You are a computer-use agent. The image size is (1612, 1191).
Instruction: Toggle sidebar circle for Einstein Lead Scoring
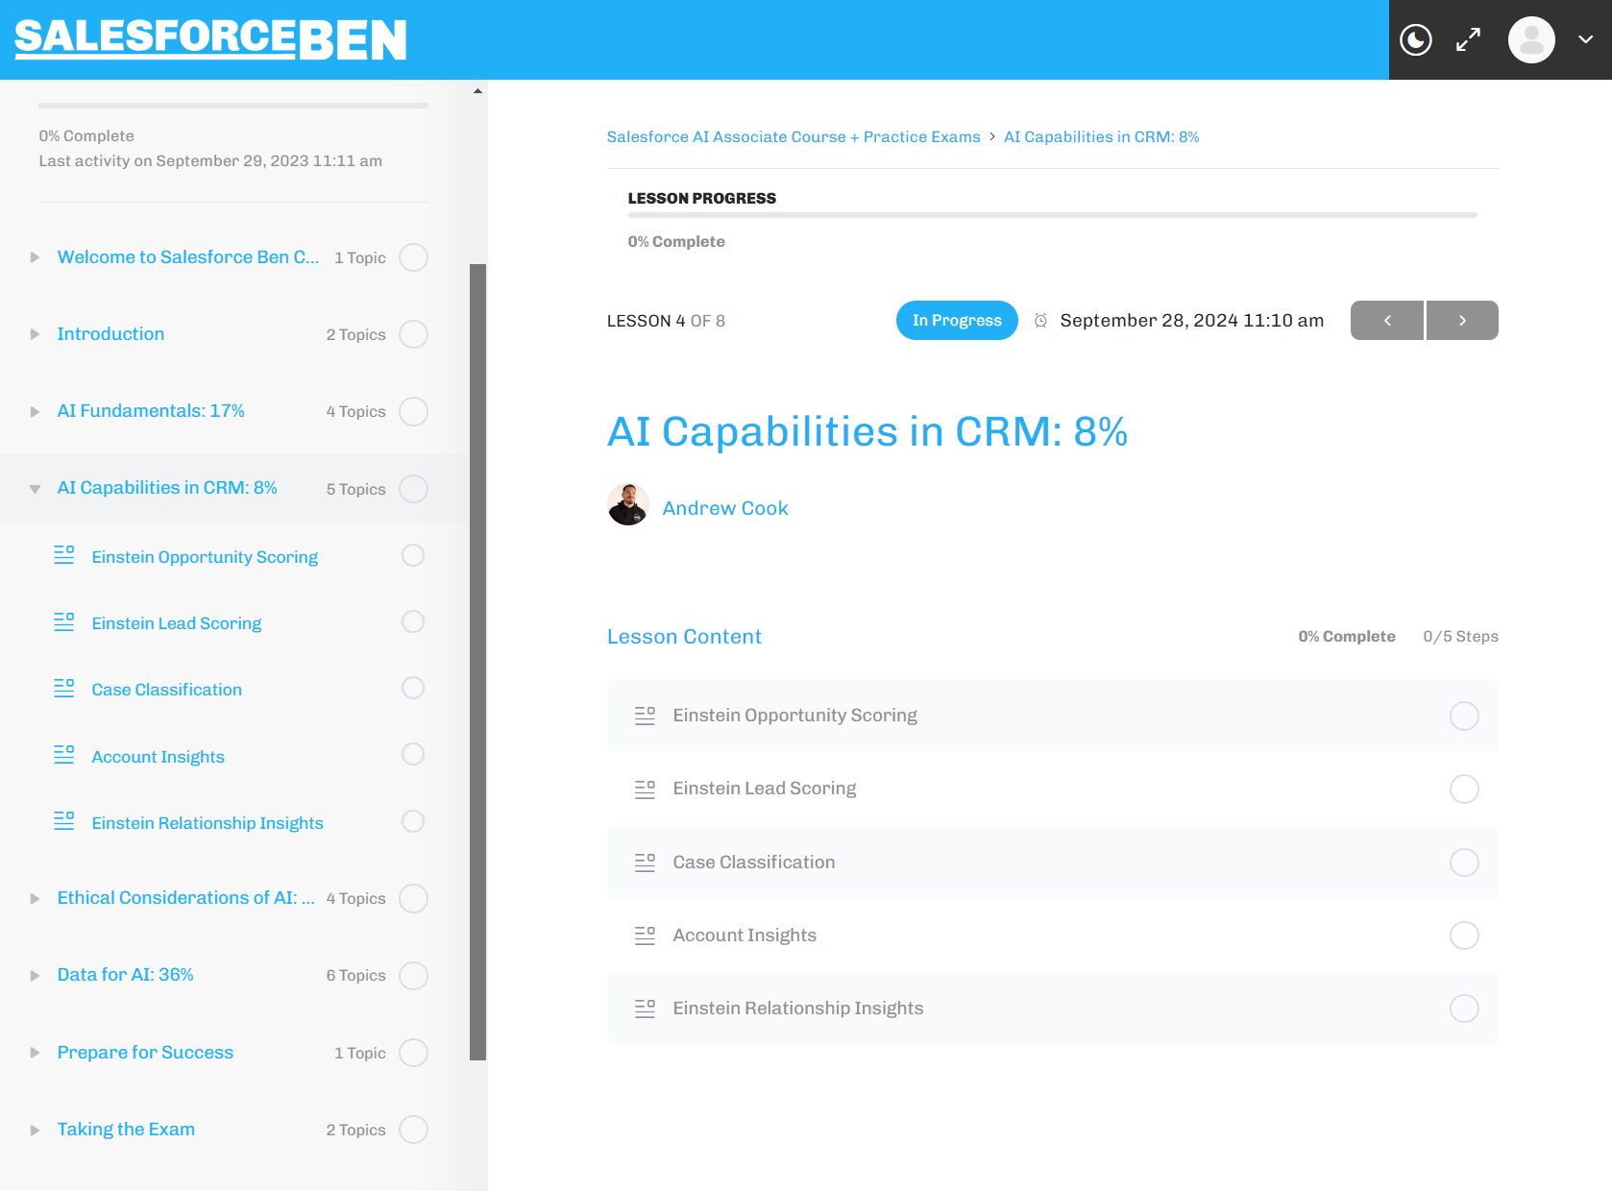(x=413, y=621)
